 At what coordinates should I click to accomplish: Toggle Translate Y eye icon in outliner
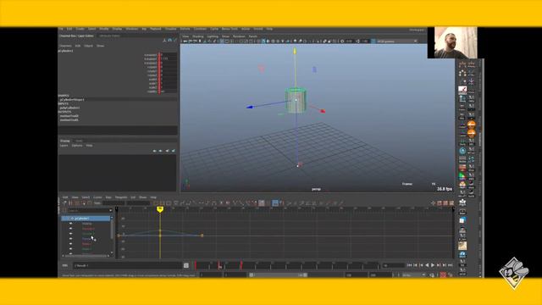tap(71, 234)
